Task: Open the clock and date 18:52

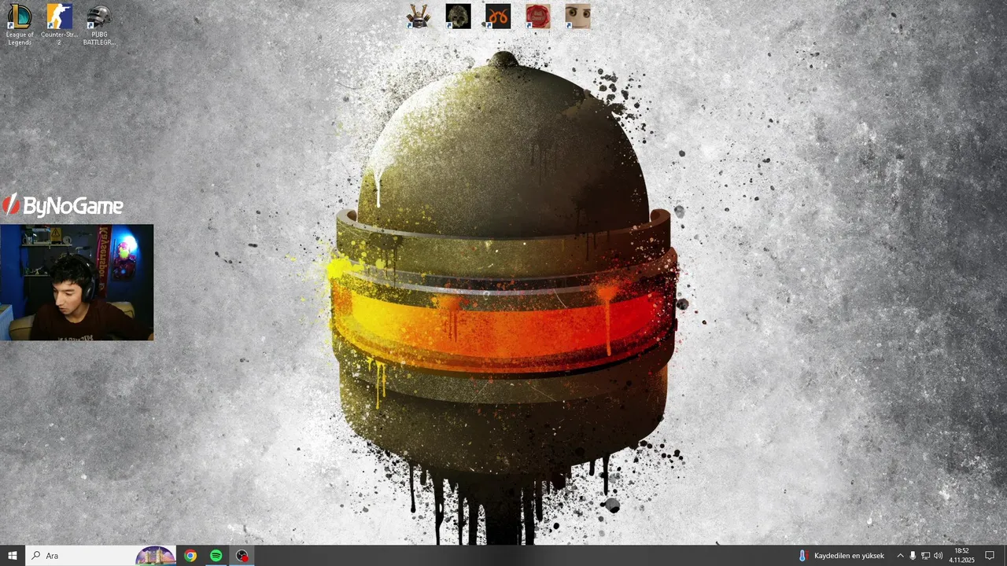Action: tap(961, 556)
